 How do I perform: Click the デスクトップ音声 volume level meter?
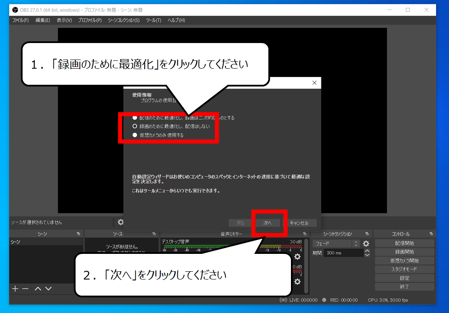click(x=232, y=246)
